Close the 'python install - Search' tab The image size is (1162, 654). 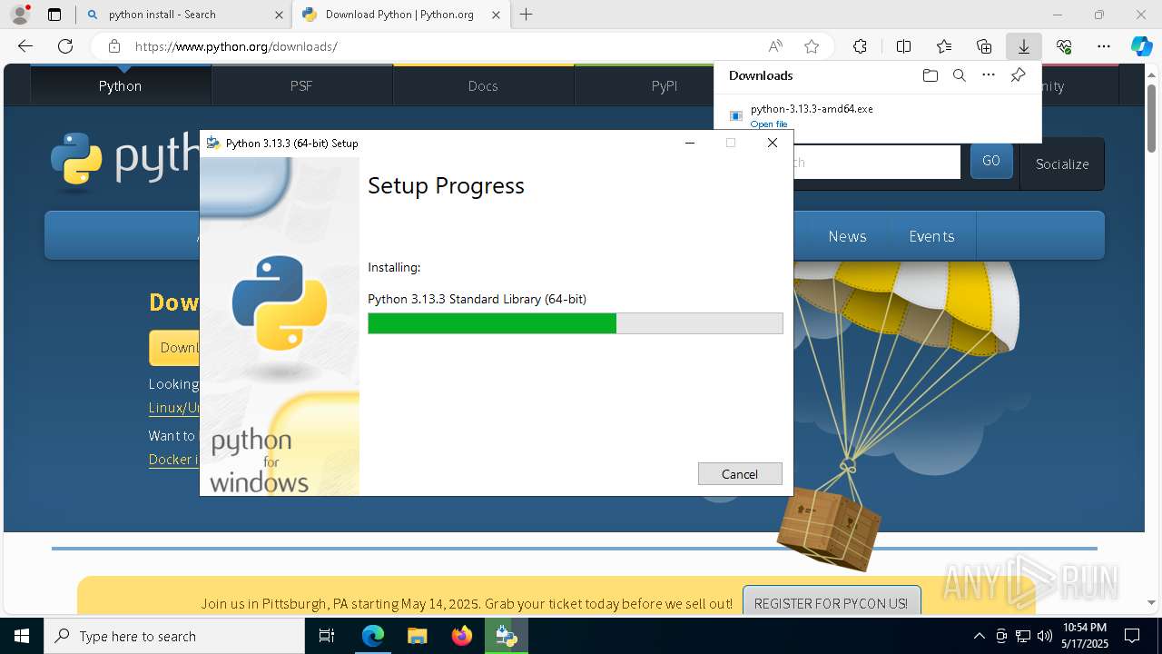[x=279, y=15]
